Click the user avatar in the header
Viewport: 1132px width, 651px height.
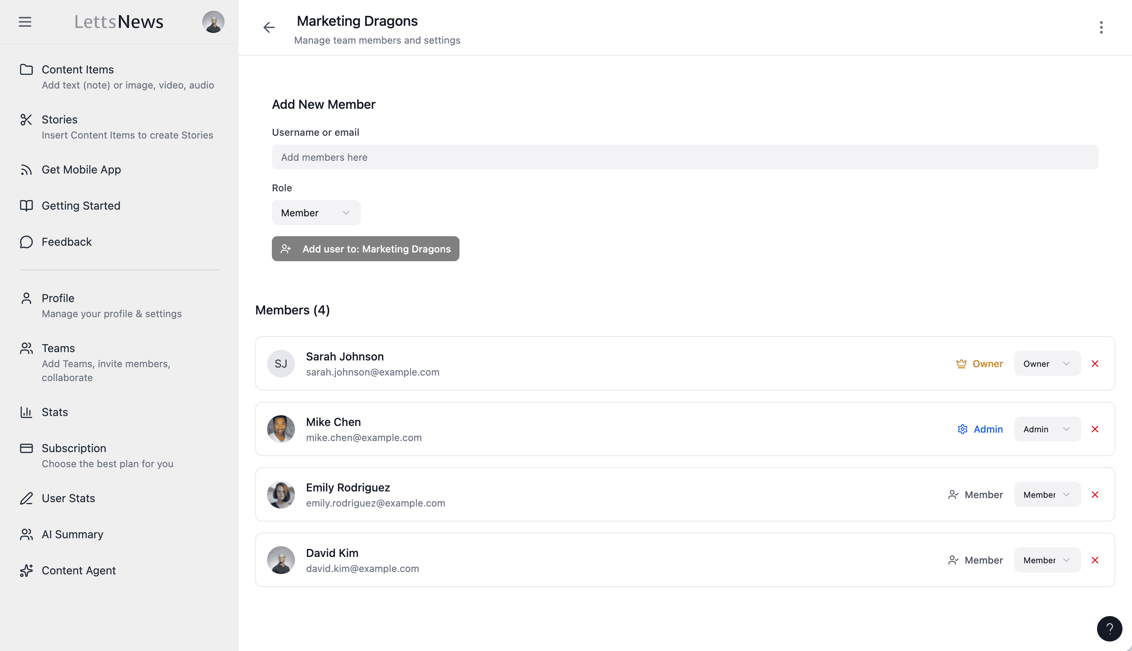213,22
